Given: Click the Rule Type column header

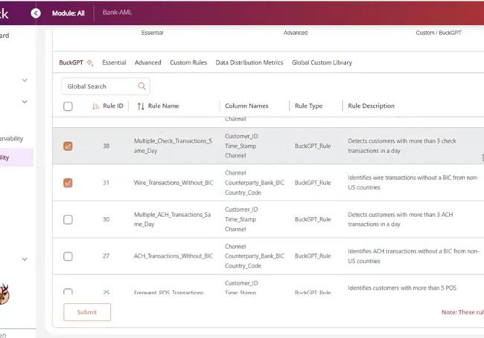Looking at the screenshot, I should [308, 106].
